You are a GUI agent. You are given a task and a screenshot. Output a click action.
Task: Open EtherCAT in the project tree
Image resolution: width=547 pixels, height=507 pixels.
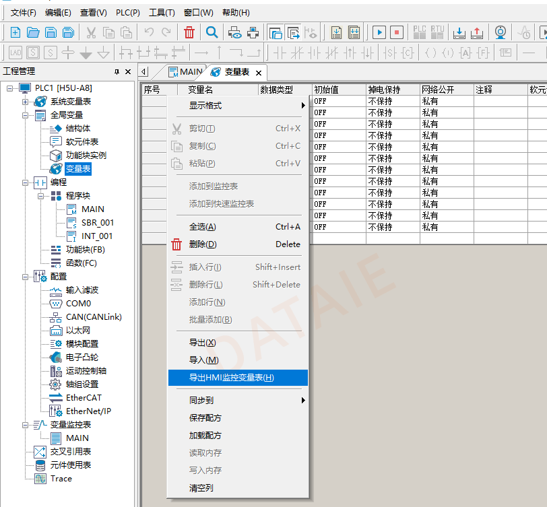coord(84,398)
